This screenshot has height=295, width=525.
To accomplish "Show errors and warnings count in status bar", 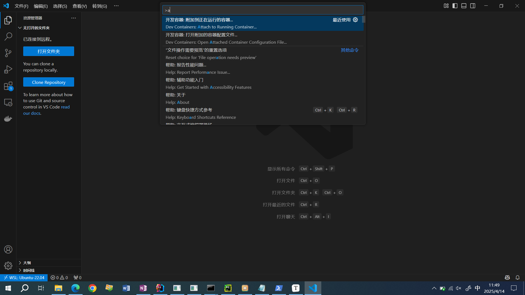I will 59,278.
